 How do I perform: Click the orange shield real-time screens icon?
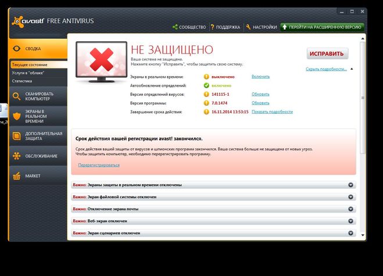click(x=17, y=116)
